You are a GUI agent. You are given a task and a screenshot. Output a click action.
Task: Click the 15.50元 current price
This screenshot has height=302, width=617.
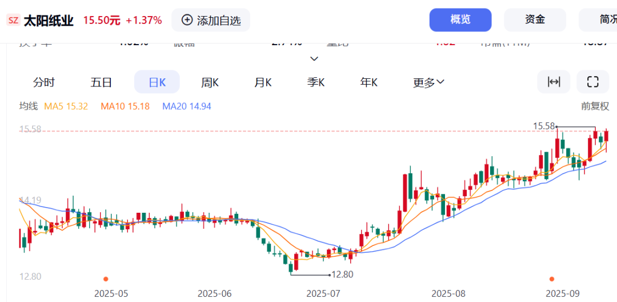pos(102,21)
